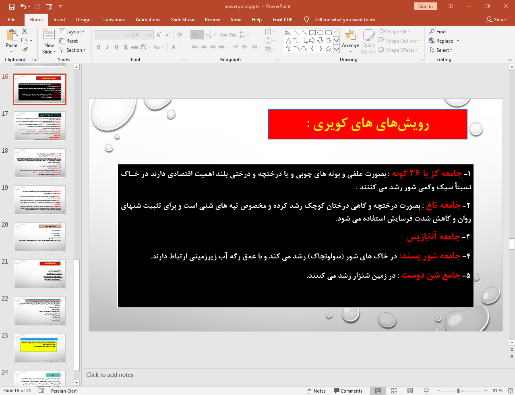515x395 pixels.
Task: Open the Transitions tab
Action: pos(113,20)
